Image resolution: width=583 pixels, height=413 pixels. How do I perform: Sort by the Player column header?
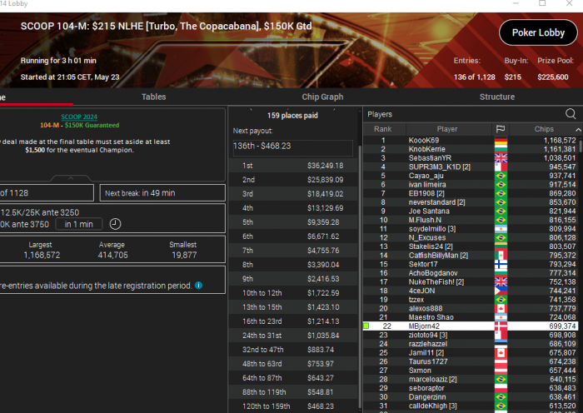click(x=447, y=129)
